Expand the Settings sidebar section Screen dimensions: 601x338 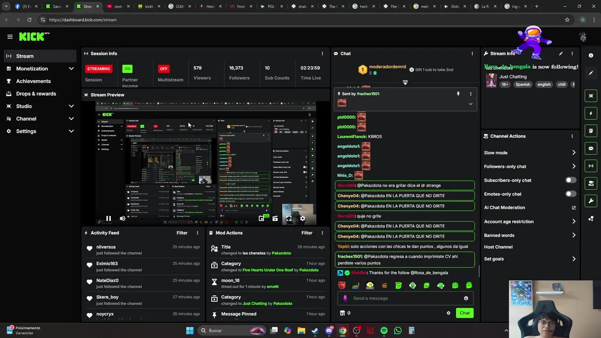[71, 131]
